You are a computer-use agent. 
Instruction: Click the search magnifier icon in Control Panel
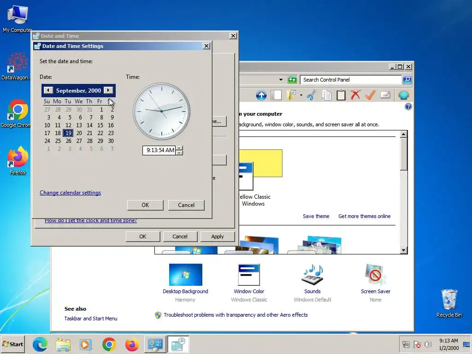tap(407, 80)
